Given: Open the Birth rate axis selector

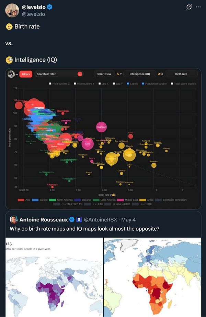Looking at the screenshot, I should pos(181,74).
